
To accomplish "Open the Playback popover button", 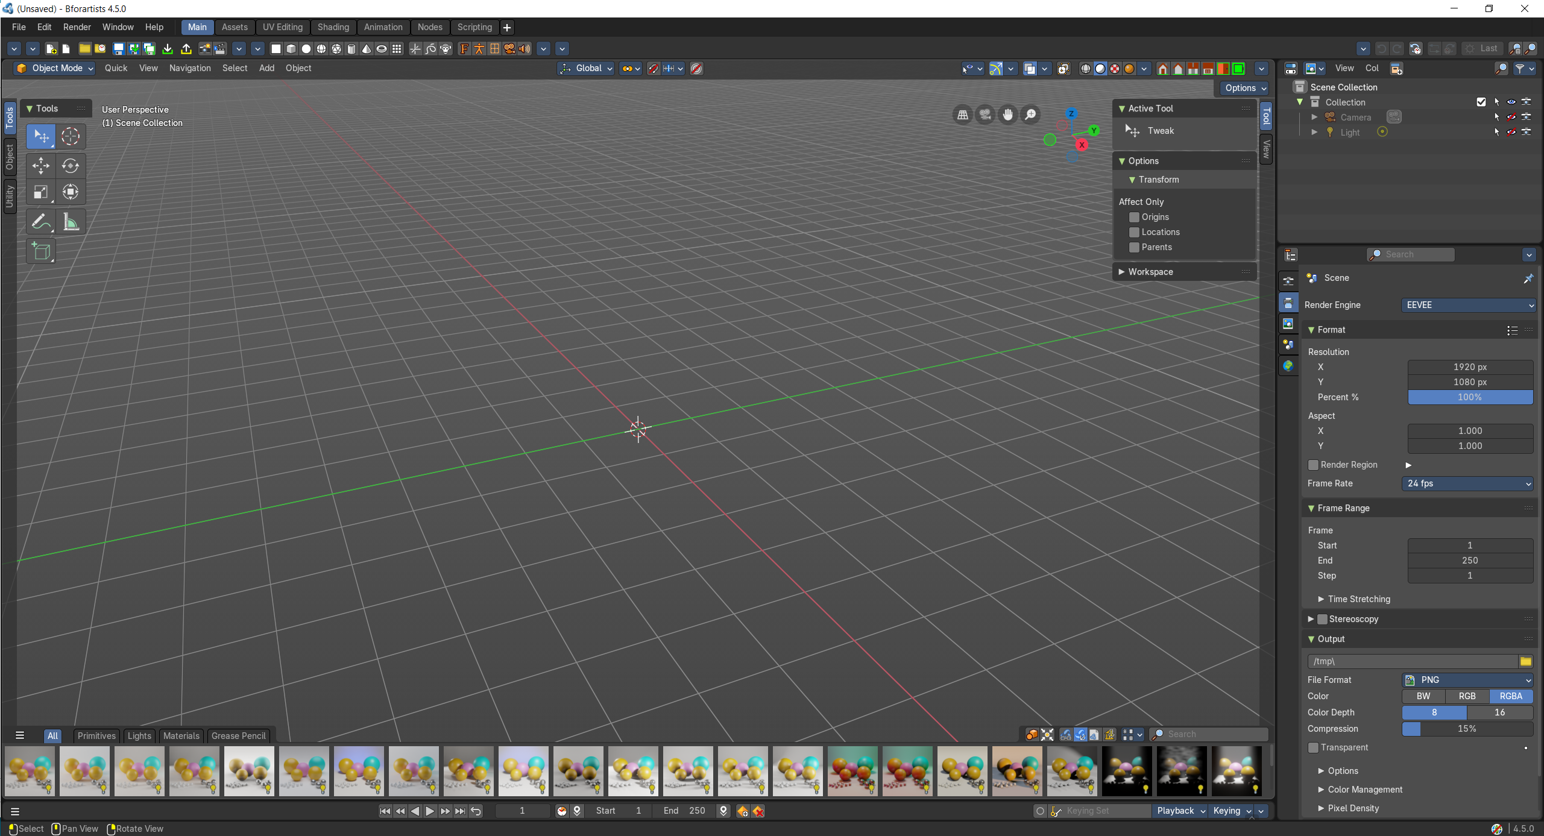I will 1180,811.
